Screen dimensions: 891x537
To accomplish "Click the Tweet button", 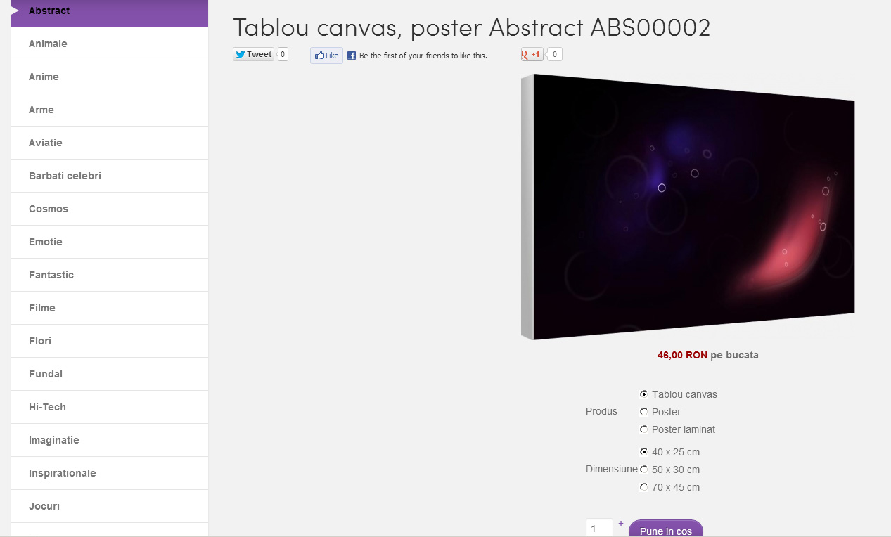I will coord(253,54).
